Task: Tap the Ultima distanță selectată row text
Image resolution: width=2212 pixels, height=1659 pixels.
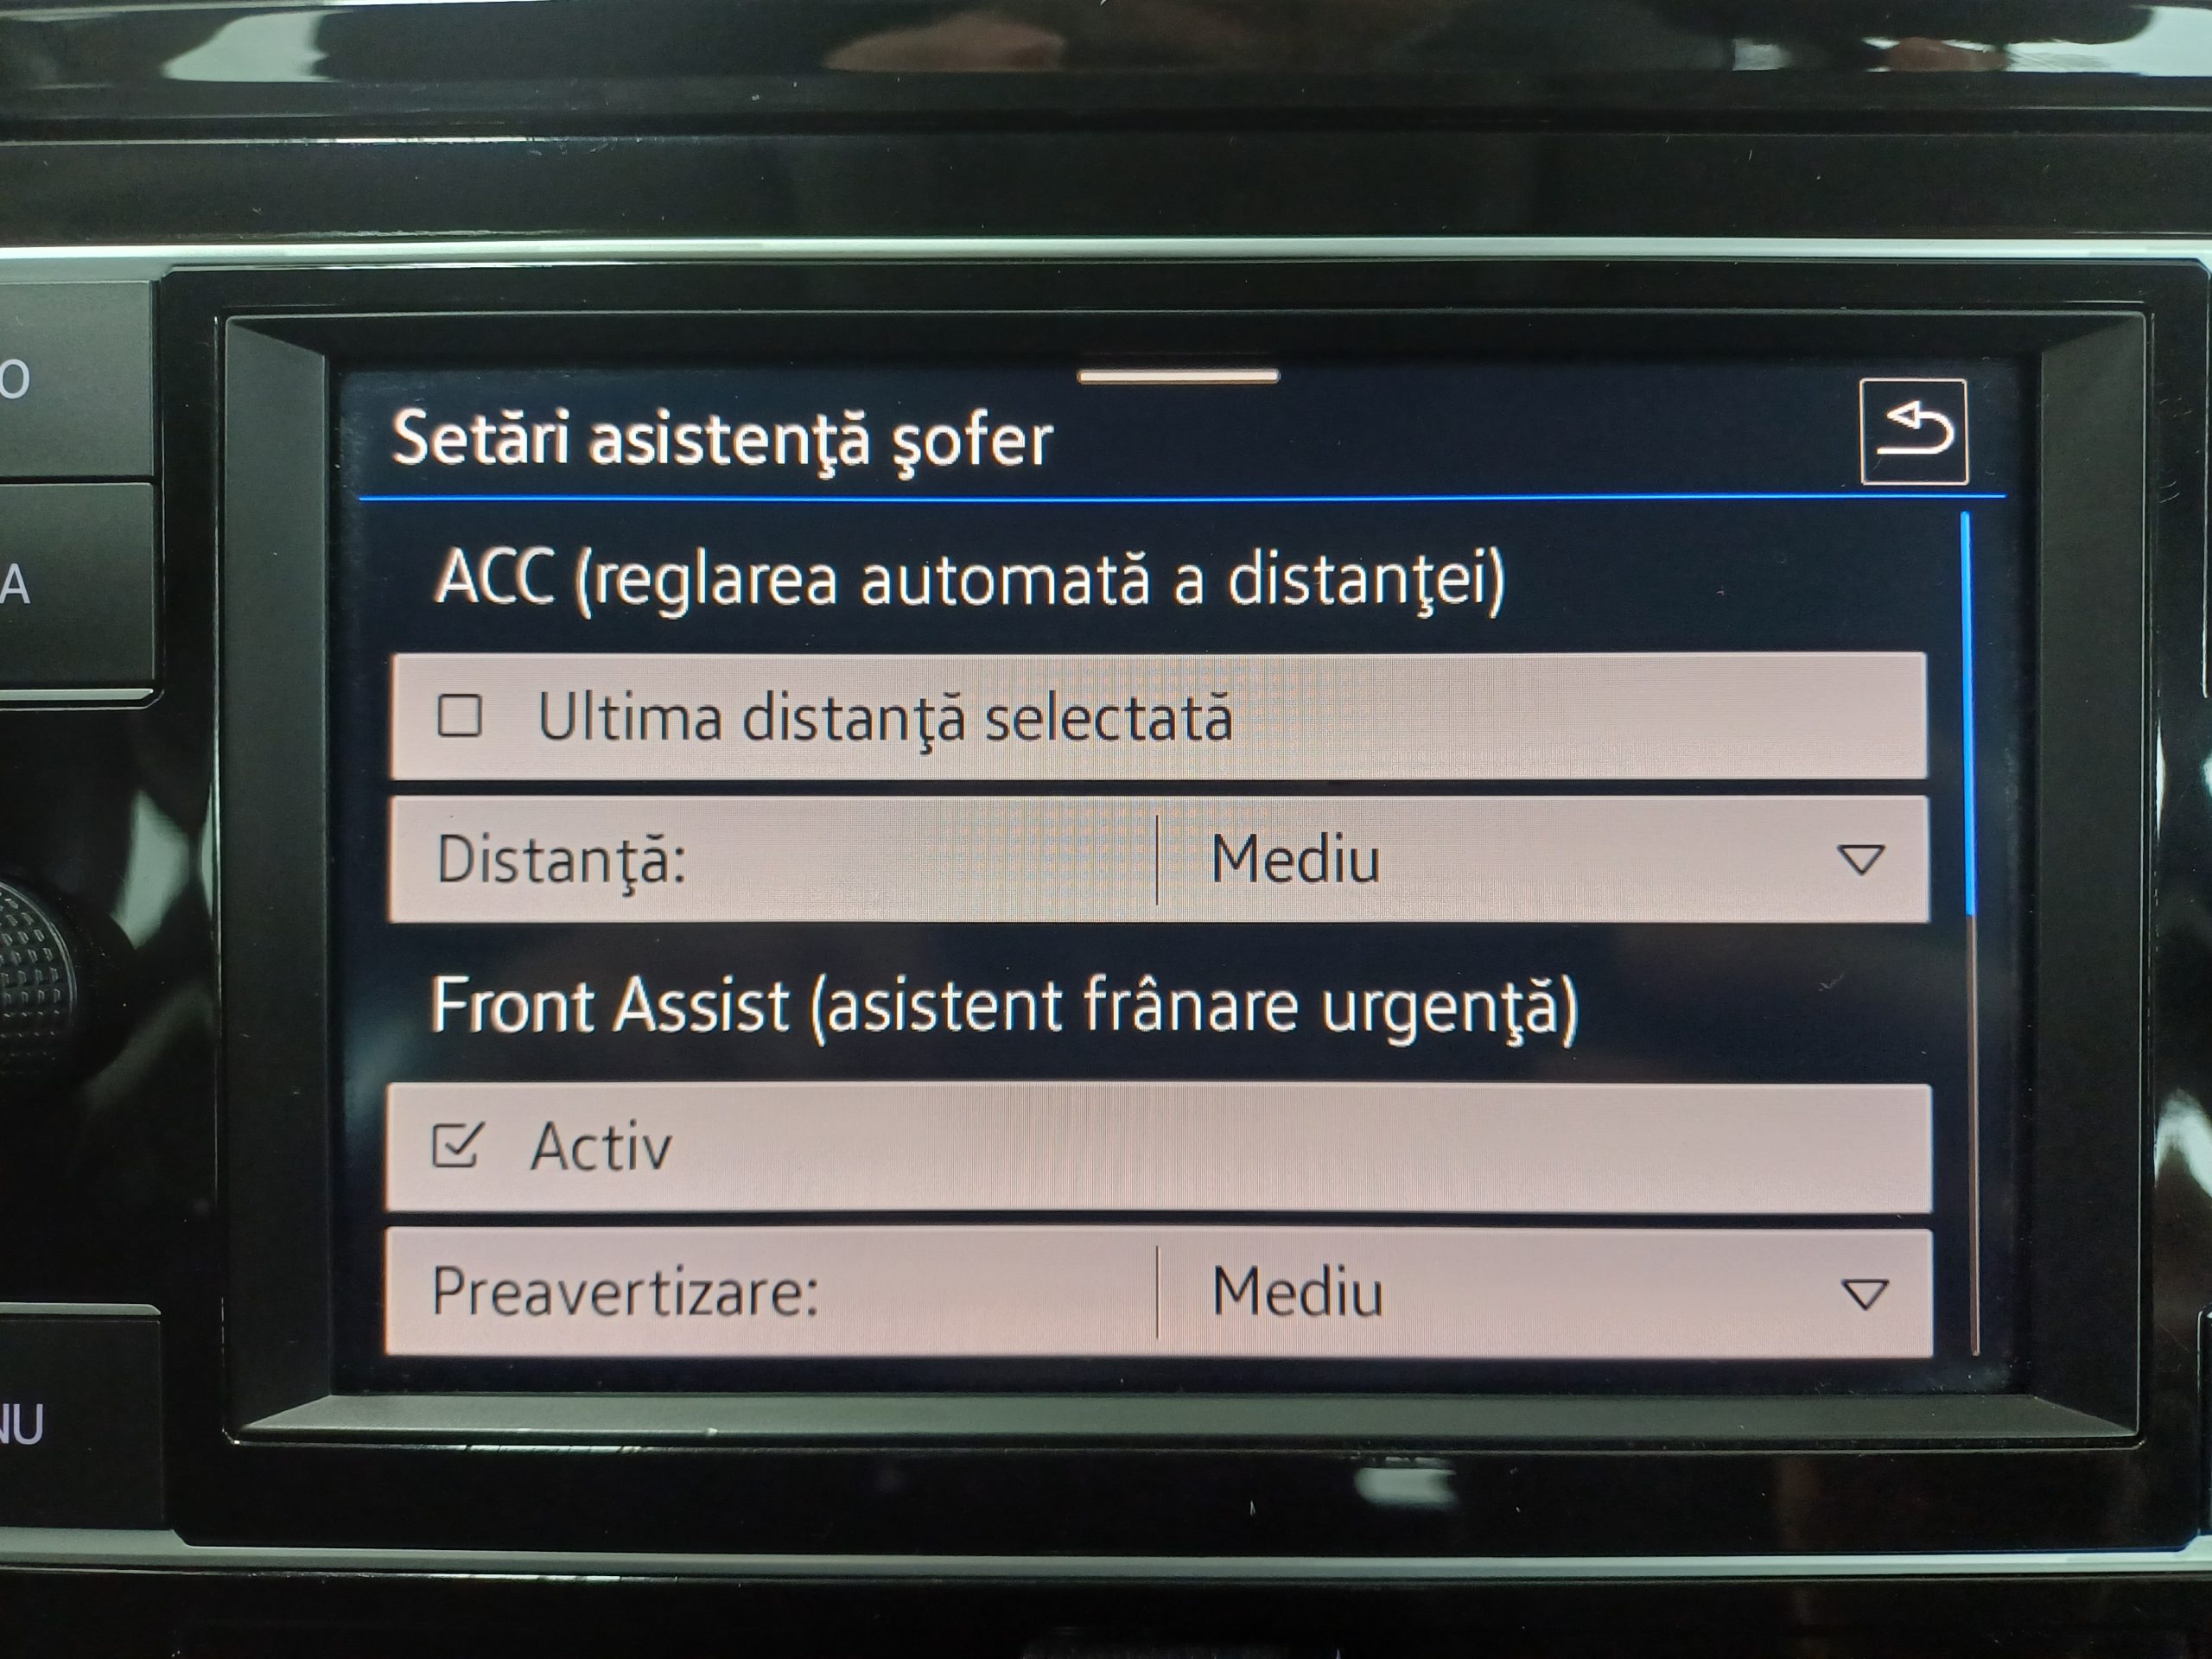Action: pyautogui.click(x=885, y=718)
